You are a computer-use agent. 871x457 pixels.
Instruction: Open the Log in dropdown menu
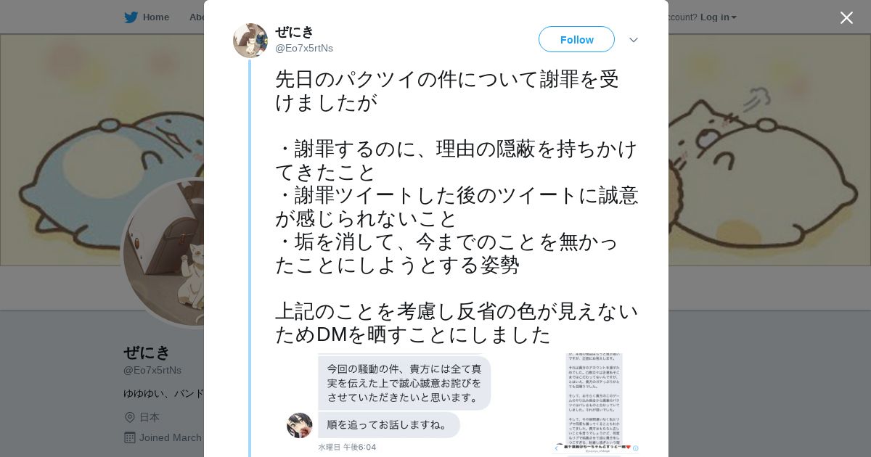[x=719, y=17]
